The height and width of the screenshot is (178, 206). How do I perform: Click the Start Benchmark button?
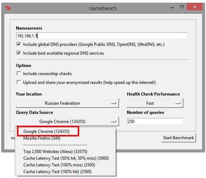[x=179, y=138]
